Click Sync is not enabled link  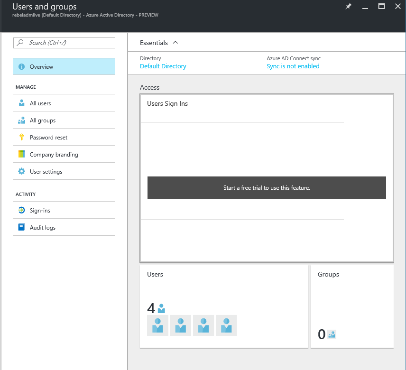click(x=293, y=66)
